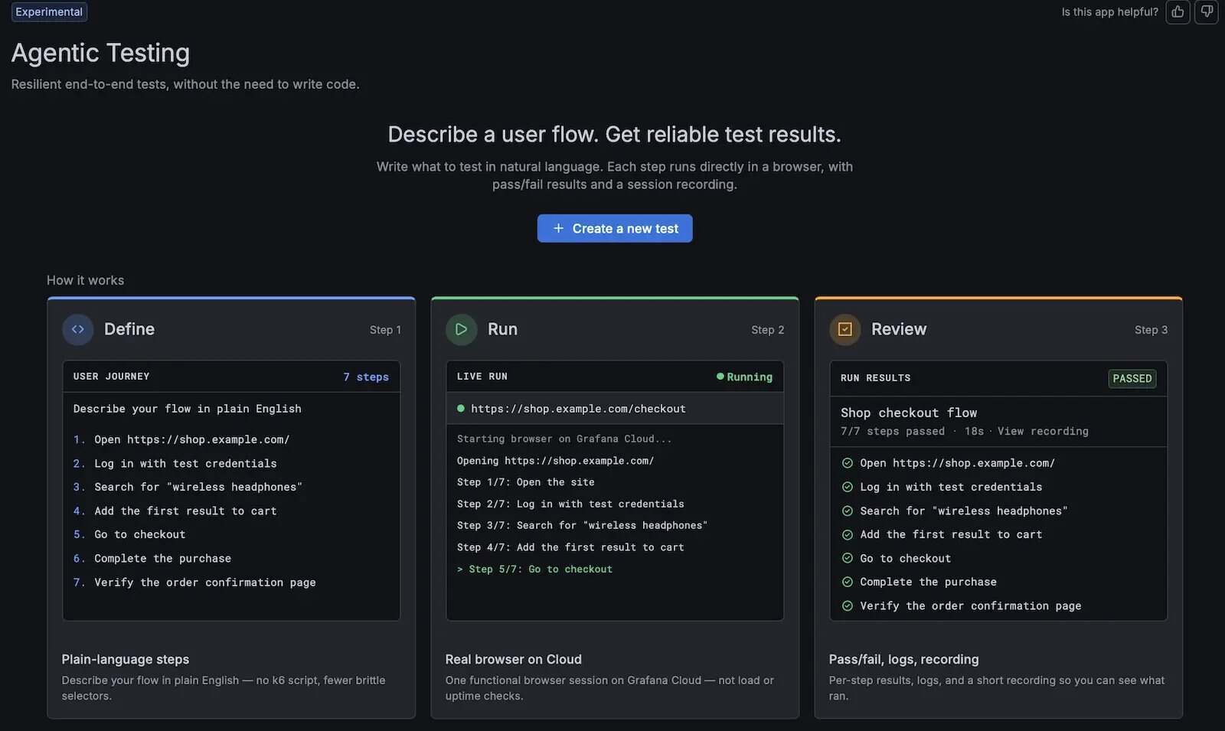1225x731 pixels.
Task: Click check icon beside Add the first result
Action: (848, 534)
